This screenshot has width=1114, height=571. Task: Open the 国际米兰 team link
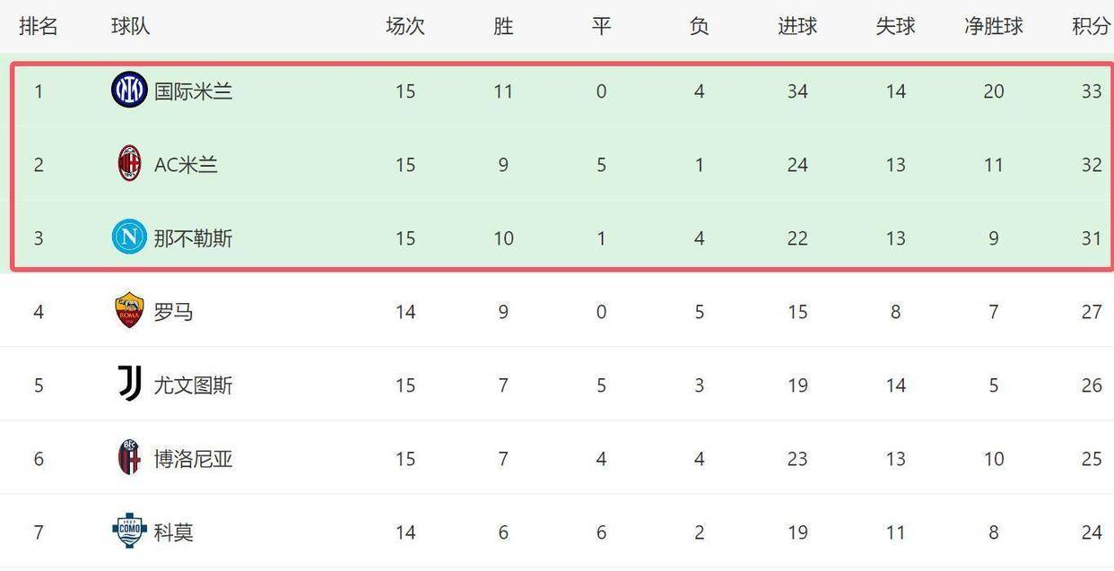[x=193, y=91]
